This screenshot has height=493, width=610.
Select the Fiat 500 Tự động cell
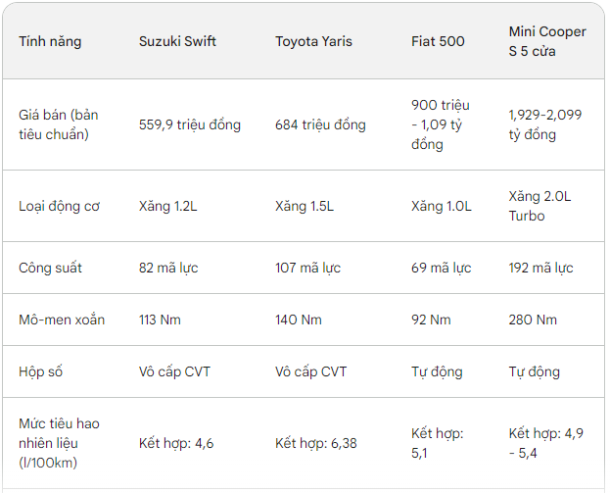click(437, 371)
